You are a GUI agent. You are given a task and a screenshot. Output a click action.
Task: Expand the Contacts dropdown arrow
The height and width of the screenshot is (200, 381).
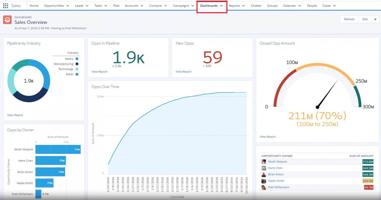(165, 5)
